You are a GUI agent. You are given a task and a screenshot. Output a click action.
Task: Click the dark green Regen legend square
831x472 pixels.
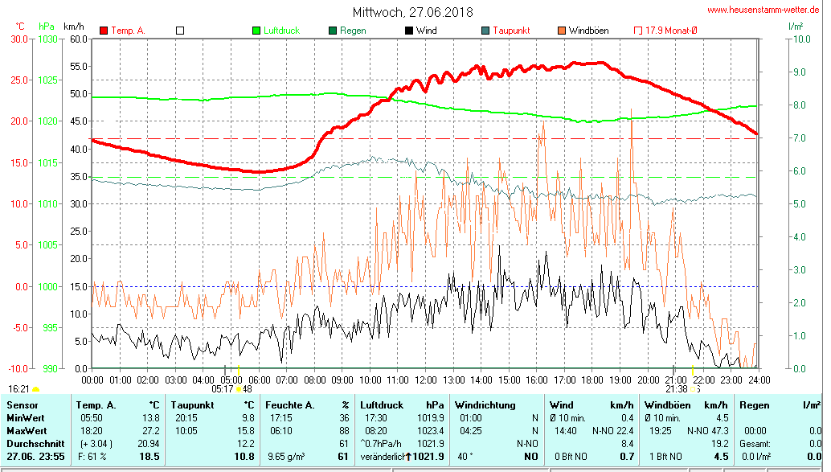point(333,31)
